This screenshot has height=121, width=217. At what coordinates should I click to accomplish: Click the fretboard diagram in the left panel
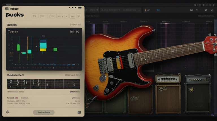[44, 84]
